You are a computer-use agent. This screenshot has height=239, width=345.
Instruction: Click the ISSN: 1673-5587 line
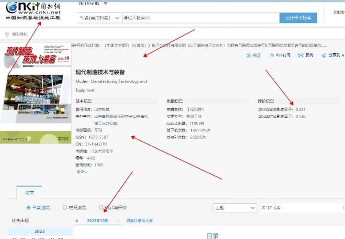(x=92, y=137)
